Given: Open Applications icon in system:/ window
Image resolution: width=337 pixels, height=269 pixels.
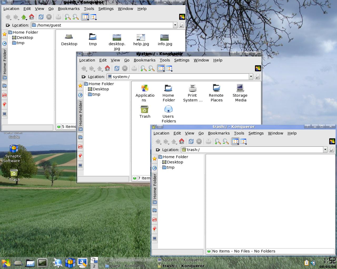Looking at the screenshot, I should point(145,93).
